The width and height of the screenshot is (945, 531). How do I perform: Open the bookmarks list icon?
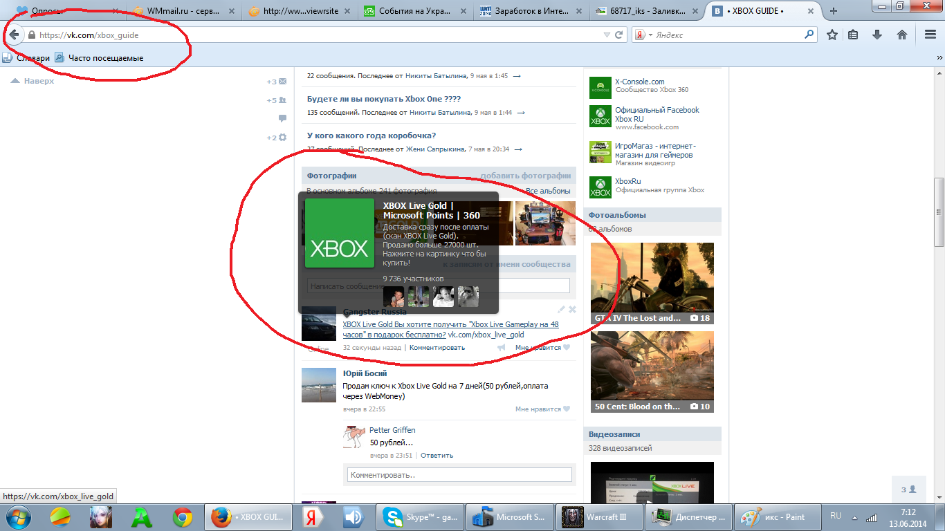point(854,35)
